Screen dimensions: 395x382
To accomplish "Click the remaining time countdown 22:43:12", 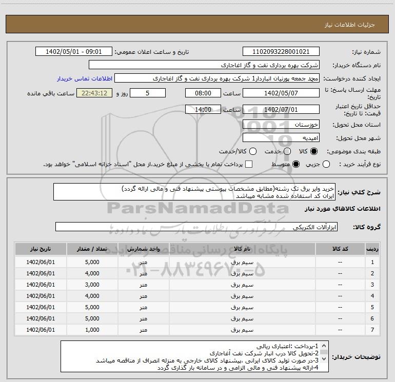I will tap(94, 93).
